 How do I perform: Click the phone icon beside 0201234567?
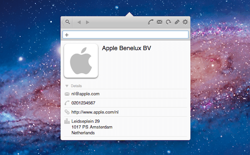pyautogui.click(x=67, y=103)
